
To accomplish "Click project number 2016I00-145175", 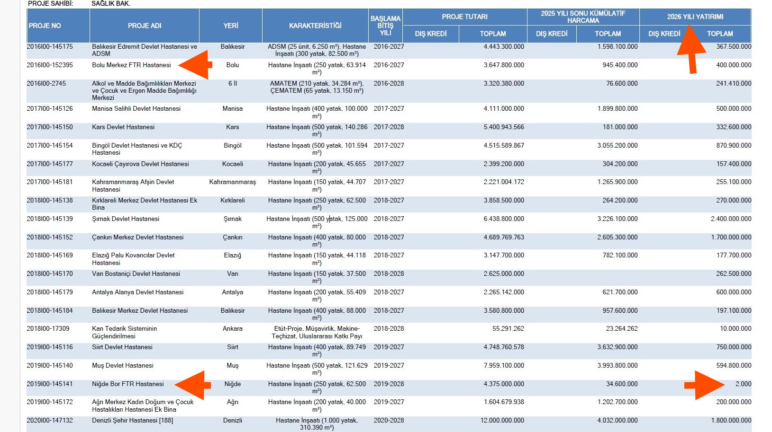I will [50, 47].
